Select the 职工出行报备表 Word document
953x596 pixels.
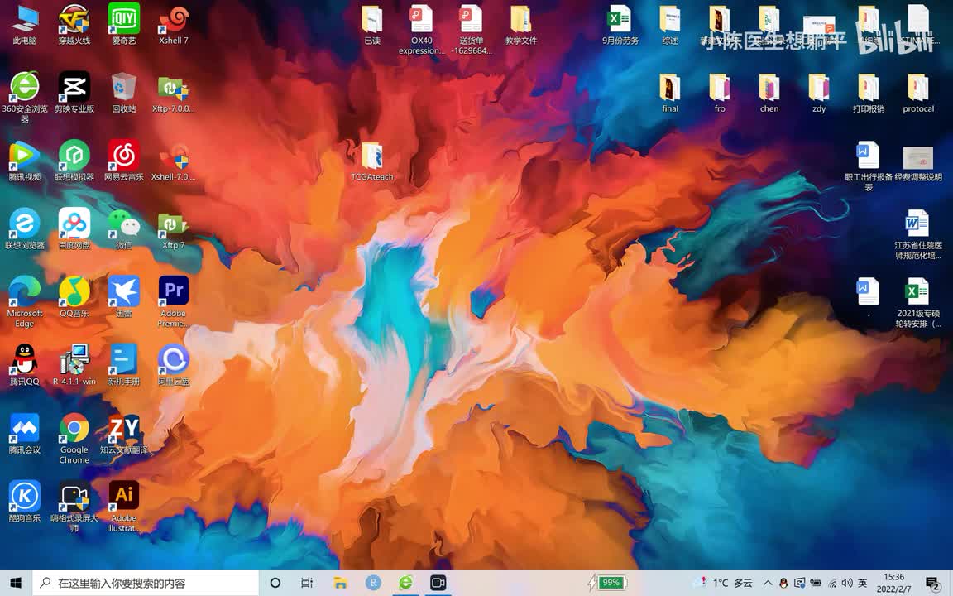(x=869, y=166)
